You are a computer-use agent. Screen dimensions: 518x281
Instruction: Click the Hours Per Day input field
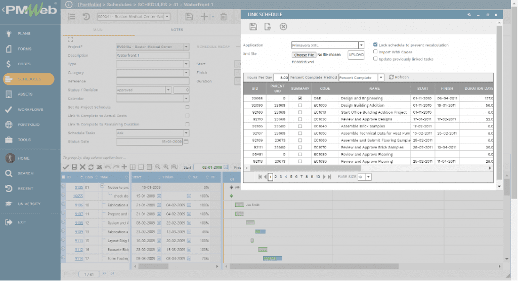(x=281, y=78)
